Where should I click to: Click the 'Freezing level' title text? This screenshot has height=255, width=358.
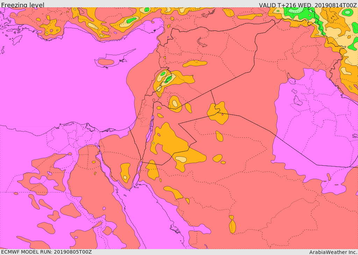coord(23,5)
